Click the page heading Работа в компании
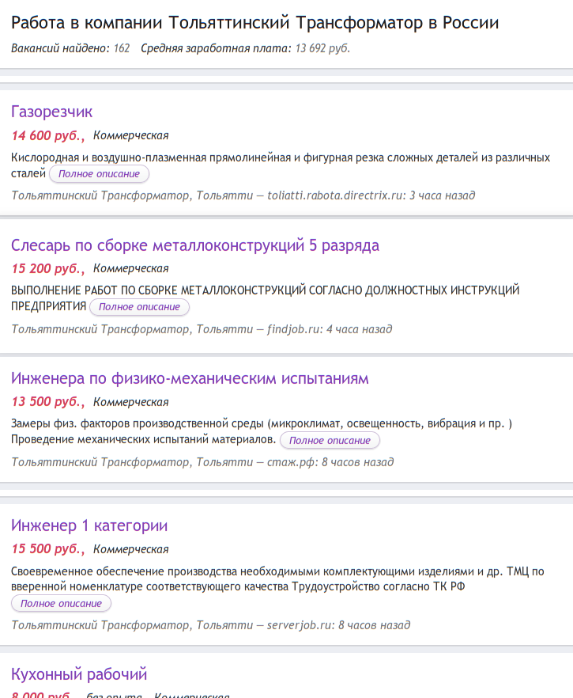Viewport: 573px width, 698px height. [x=254, y=23]
